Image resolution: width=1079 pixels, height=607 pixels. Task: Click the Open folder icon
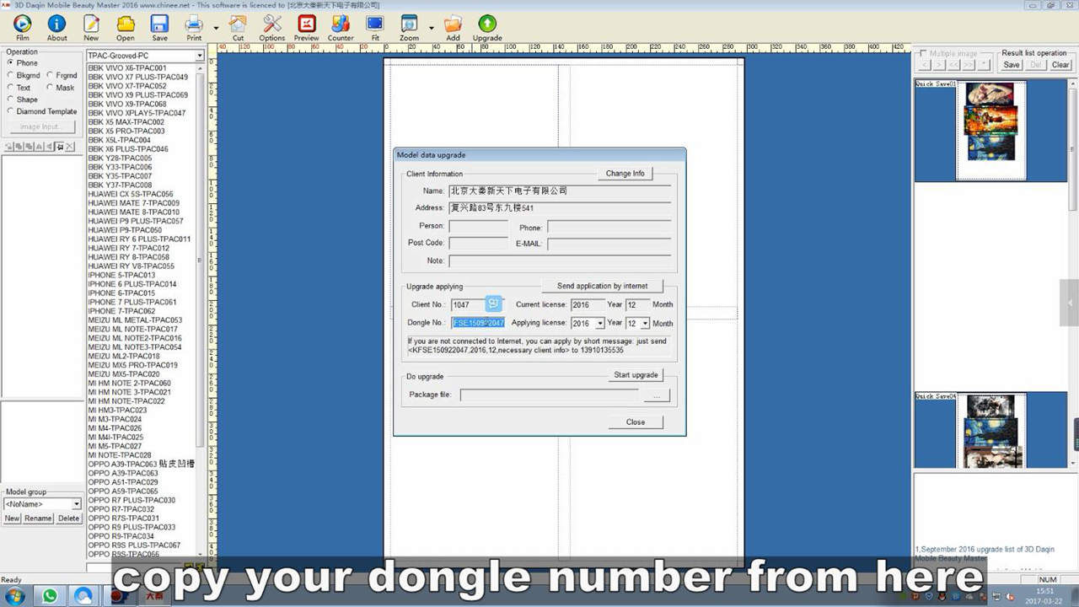pyautogui.click(x=126, y=27)
